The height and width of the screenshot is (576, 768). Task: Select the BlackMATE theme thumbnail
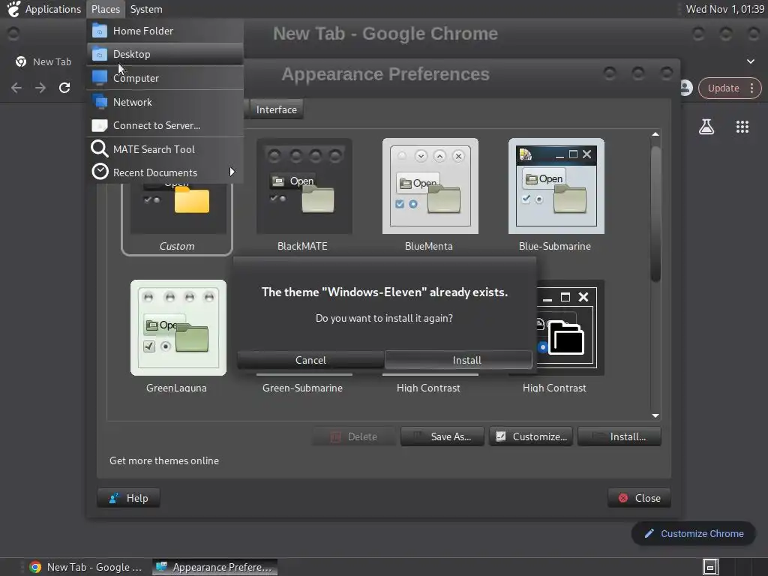click(x=304, y=186)
